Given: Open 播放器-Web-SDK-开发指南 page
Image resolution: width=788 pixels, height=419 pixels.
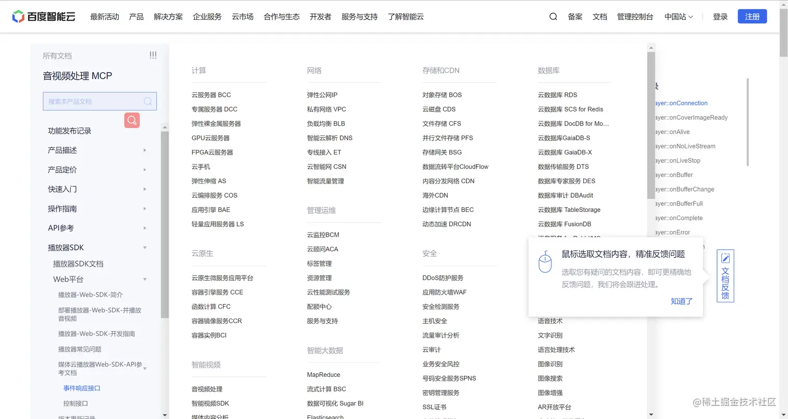Looking at the screenshot, I should click(x=97, y=334).
